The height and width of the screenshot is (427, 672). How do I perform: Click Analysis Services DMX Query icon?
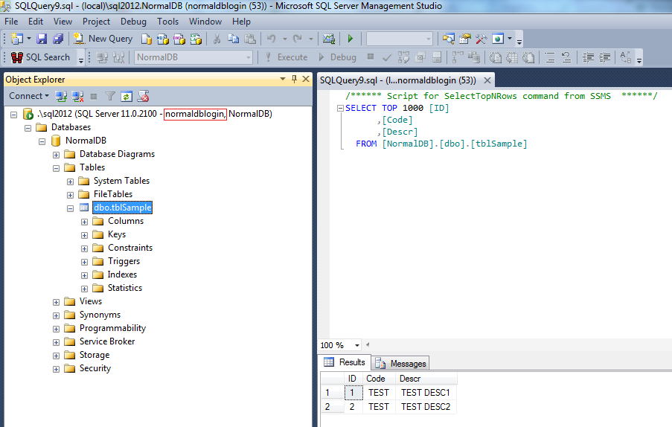[x=179, y=39]
